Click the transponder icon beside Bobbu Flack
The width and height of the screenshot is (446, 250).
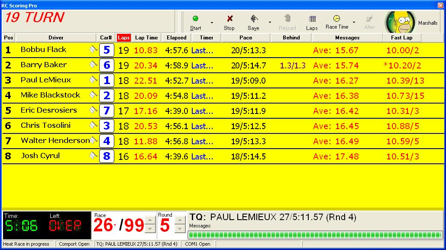94,50
